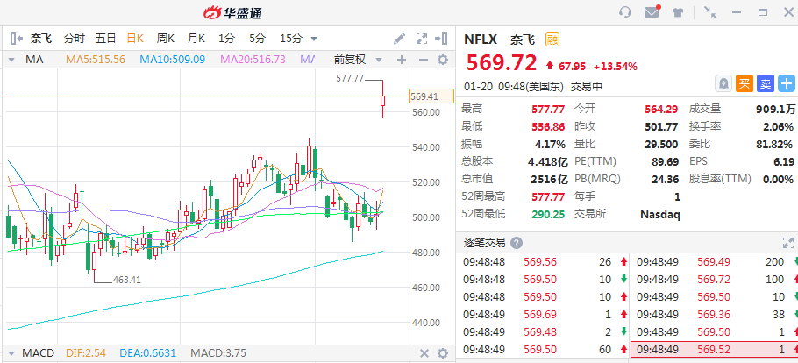Click the 577.77 high label on chart
Image resolution: width=798 pixels, height=363 pixels.
tap(350, 78)
